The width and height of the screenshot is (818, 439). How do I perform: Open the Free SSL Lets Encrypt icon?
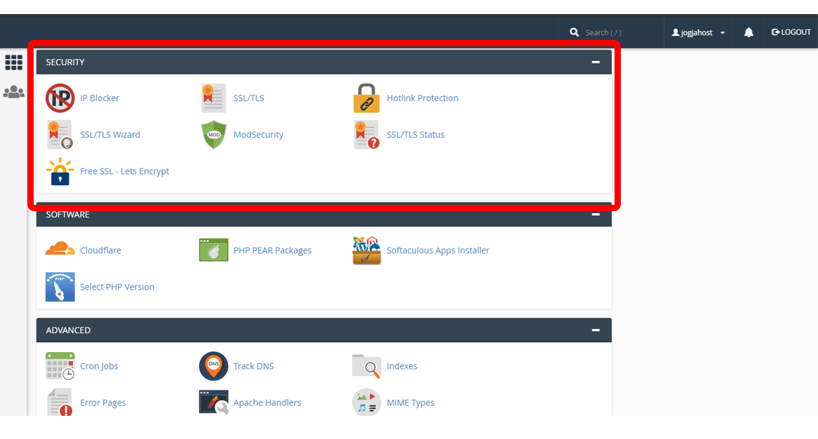coord(60,171)
